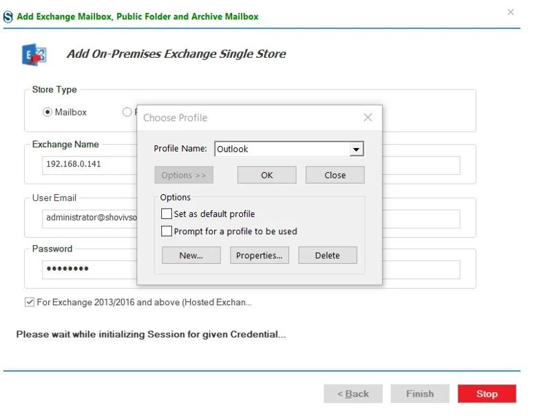Click the Profile Name combo box showing Outlook
The image size is (548, 416).
coord(289,149)
